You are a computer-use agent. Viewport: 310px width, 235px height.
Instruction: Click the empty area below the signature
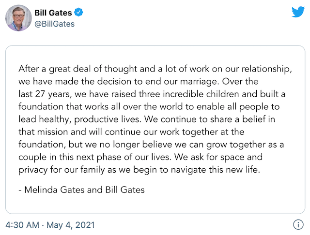(155, 204)
